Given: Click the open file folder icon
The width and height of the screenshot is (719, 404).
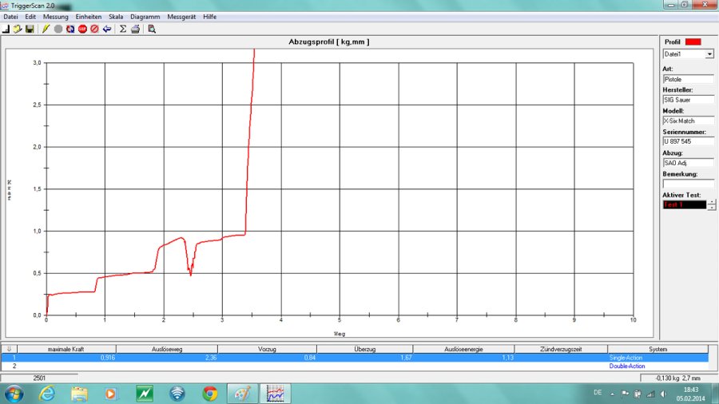Looking at the screenshot, I should (17, 29).
